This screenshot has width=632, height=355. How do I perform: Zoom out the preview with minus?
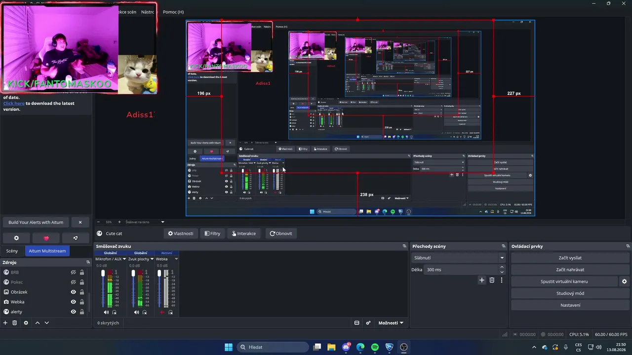tap(98, 222)
